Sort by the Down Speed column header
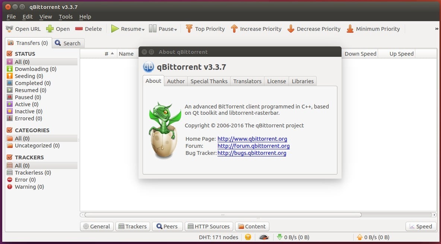The image size is (441, 244). pos(360,53)
